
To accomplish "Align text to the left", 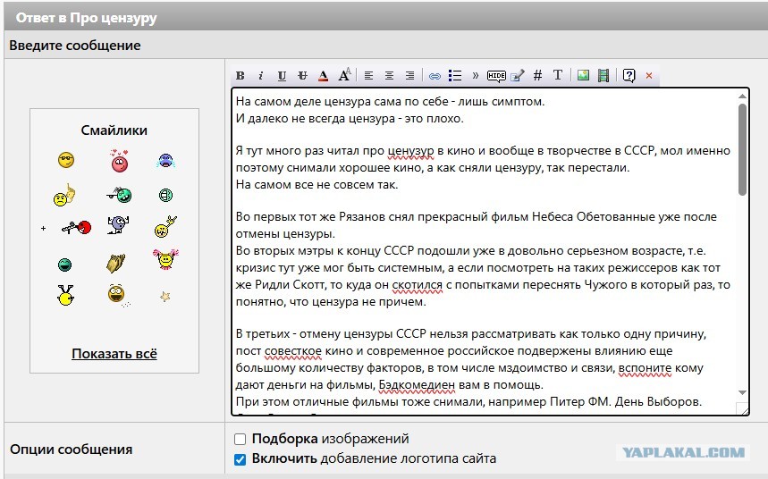I will point(368,75).
